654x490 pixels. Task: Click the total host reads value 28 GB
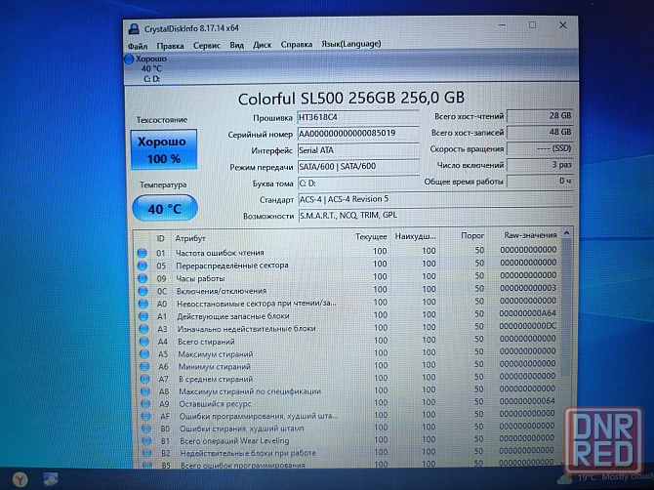[540, 116]
